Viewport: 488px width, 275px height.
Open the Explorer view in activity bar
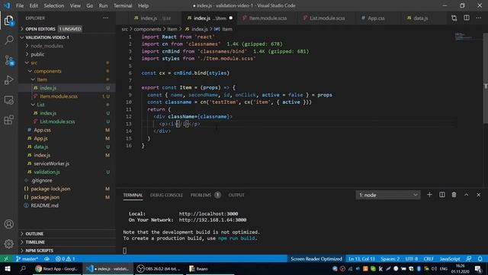pos(8,21)
